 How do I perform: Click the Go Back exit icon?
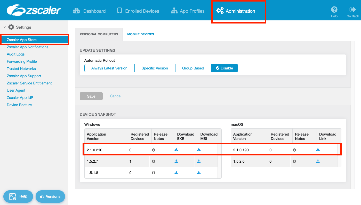click(352, 10)
